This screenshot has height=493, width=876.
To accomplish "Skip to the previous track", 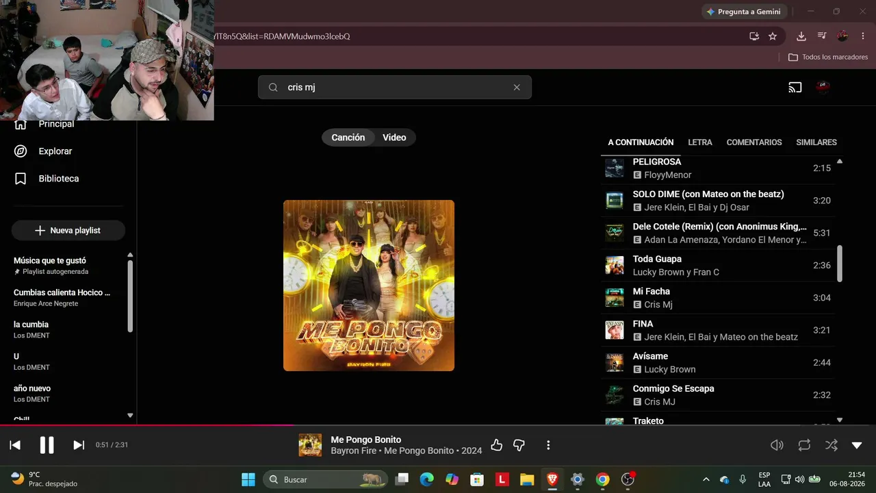I will click(15, 445).
